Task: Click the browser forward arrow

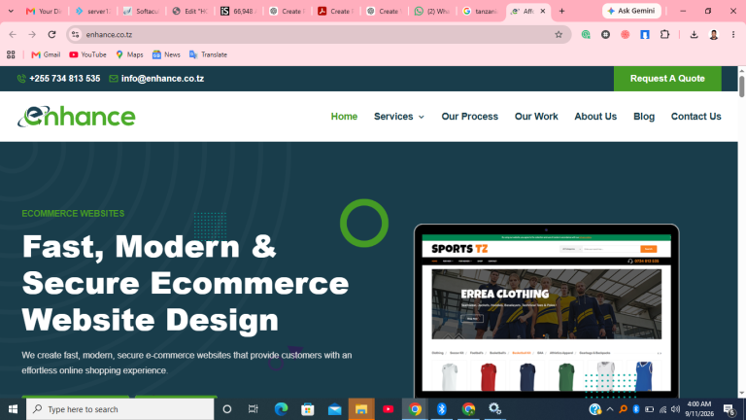Action: point(32,35)
